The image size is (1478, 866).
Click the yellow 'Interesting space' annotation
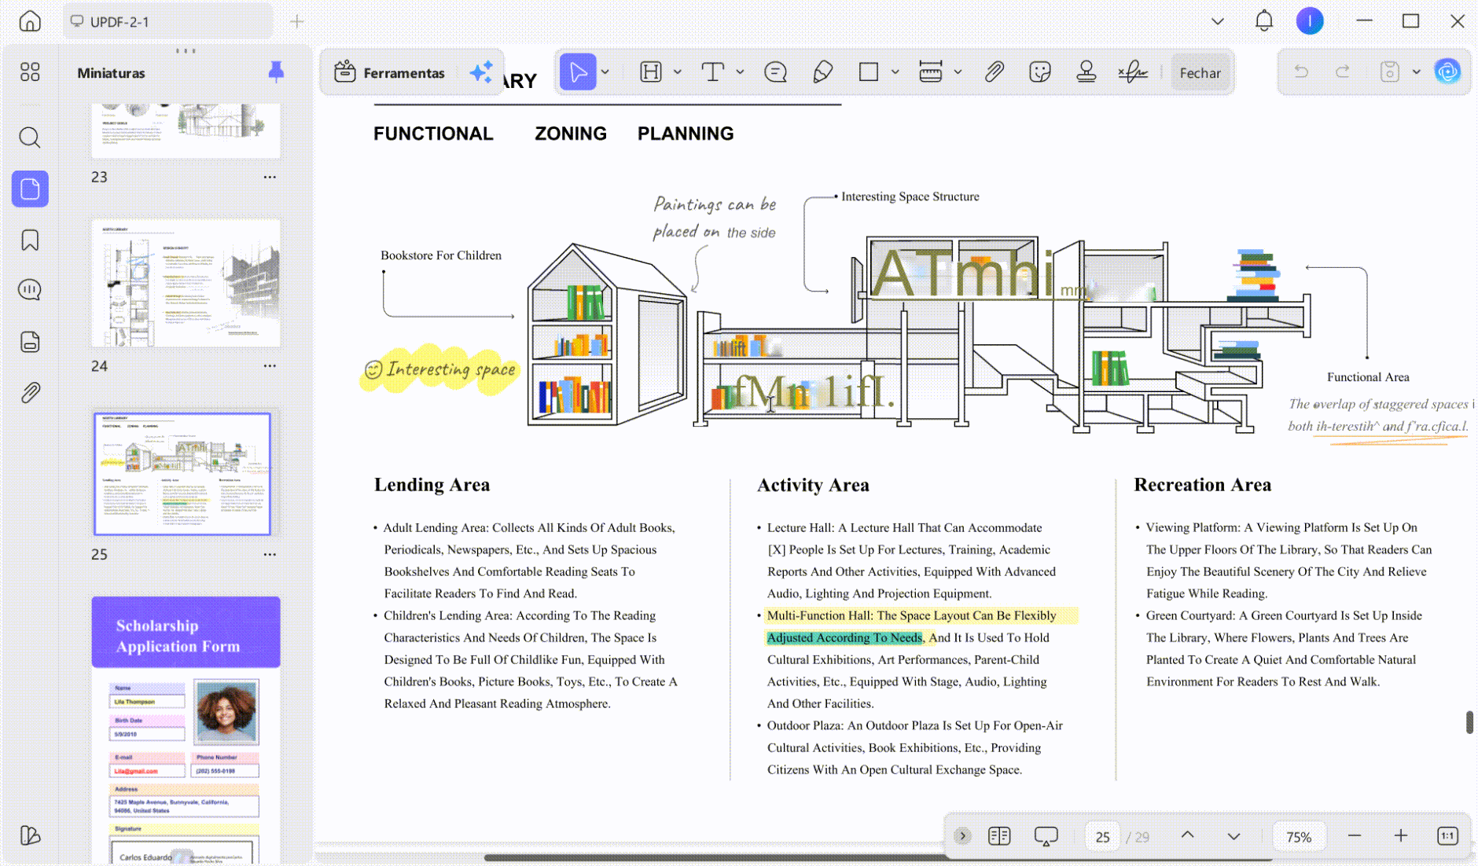coord(440,369)
